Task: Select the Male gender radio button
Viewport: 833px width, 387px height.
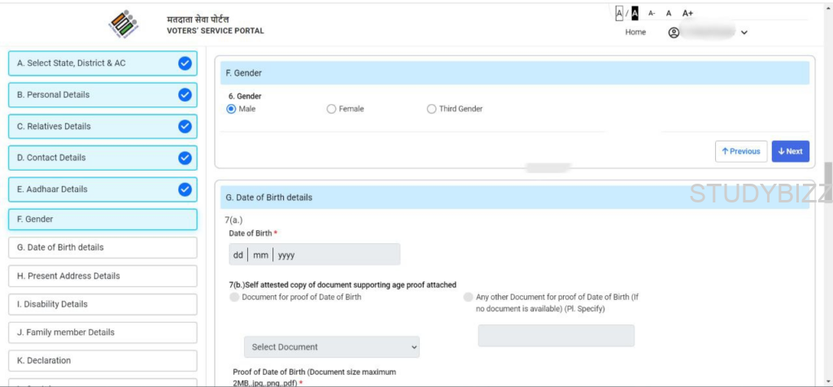Action: click(x=231, y=109)
